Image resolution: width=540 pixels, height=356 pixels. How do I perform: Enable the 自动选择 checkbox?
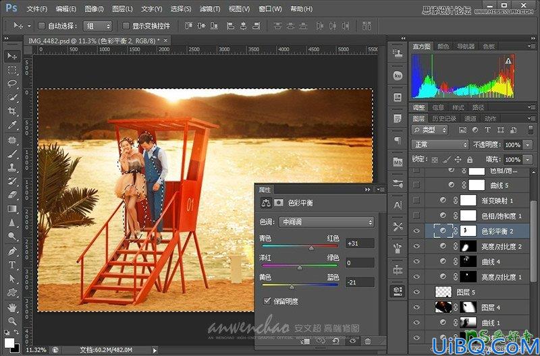[x=42, y=26]
